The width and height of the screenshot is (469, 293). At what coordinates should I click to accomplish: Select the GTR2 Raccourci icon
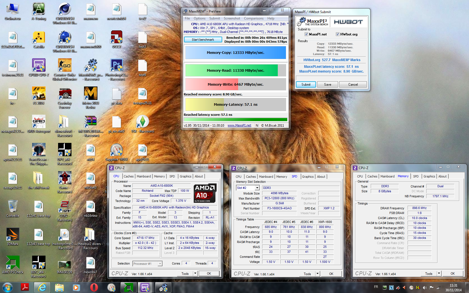point(65,211)
